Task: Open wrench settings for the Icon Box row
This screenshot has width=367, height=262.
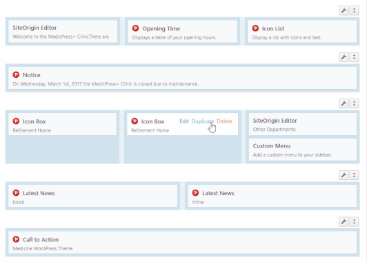Action: [344, 103]
